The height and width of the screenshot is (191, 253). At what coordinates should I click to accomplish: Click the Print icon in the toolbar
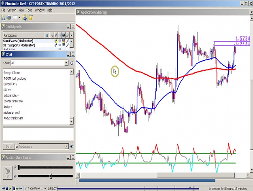[9, 17]
